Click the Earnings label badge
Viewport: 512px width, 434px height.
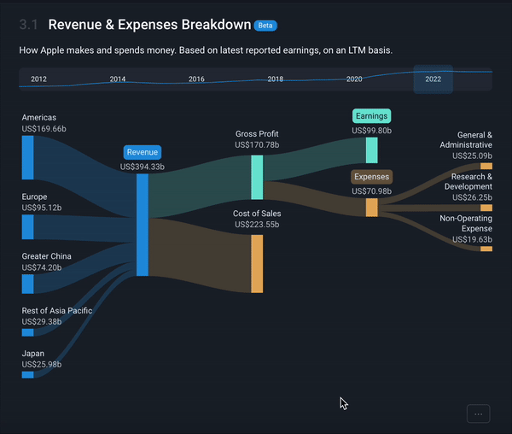click(371, 116)
